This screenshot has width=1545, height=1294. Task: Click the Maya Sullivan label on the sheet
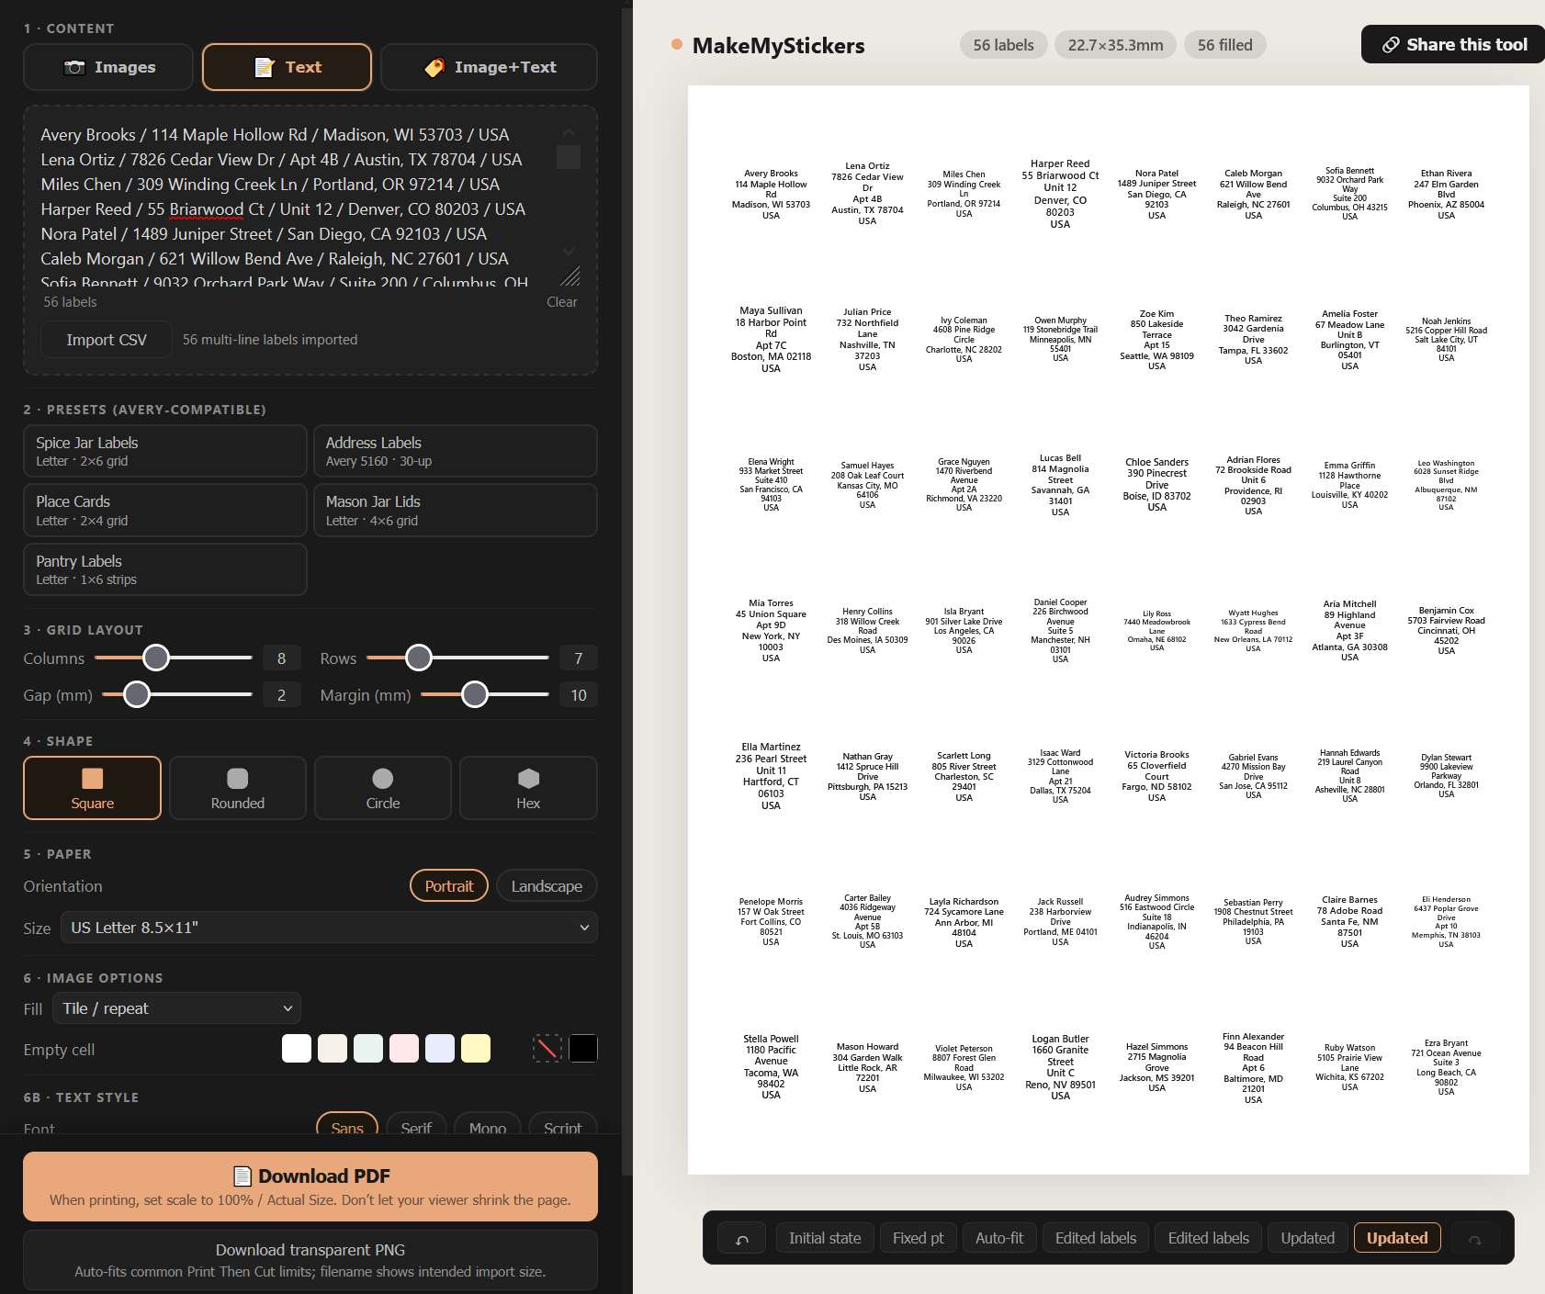(x=771, y=339)
